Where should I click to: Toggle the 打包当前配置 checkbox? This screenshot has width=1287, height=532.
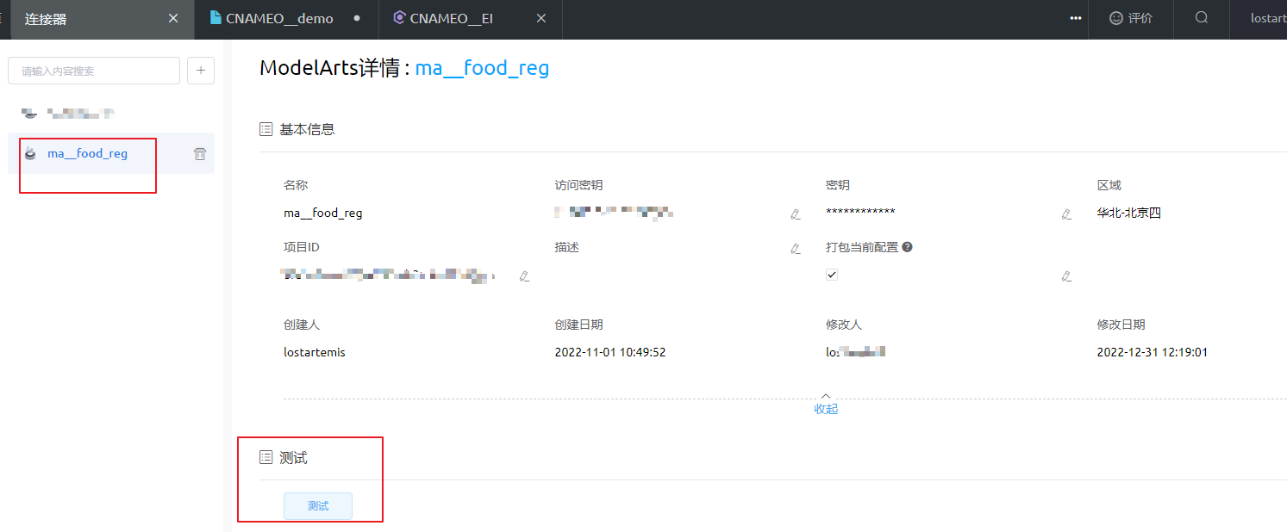click(832, 275)
